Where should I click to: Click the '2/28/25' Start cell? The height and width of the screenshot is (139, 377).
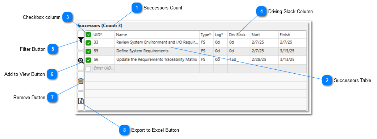point(264,60)
